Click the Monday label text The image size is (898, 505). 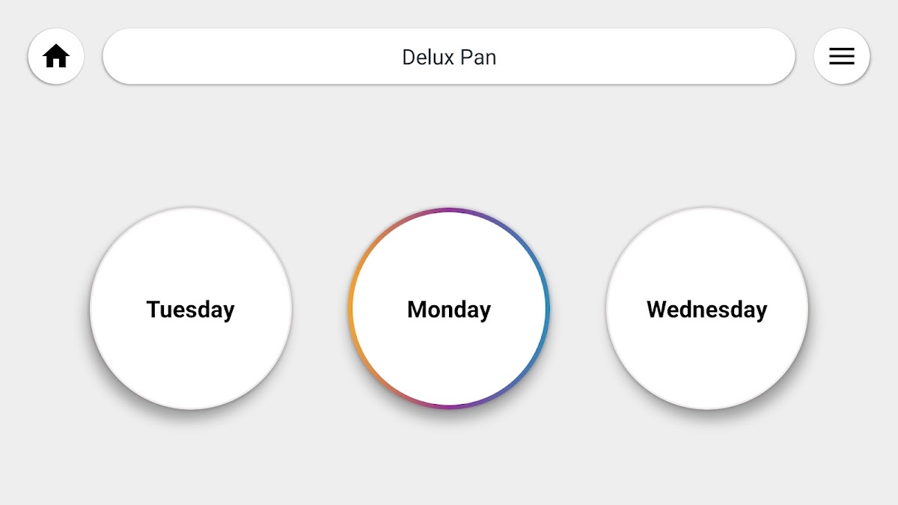coord(449,310)
